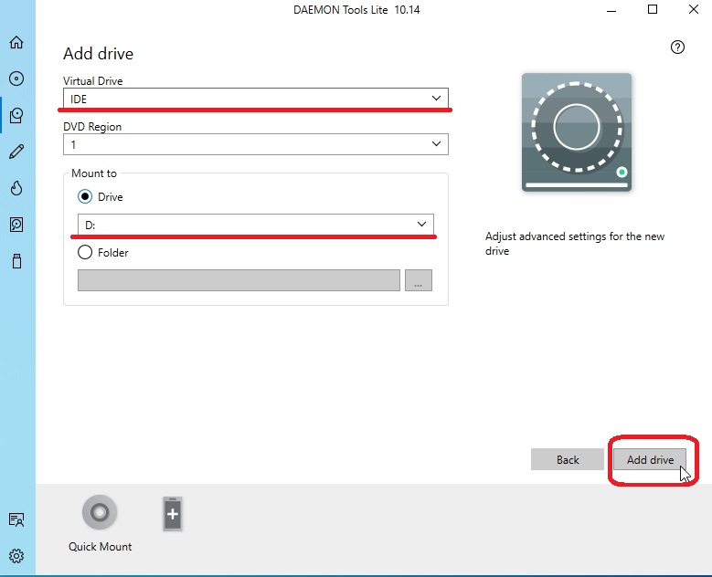Open the drive letter D: dropdown
The height and width of the screenshot is (577, 712).
tap(256, 225)
